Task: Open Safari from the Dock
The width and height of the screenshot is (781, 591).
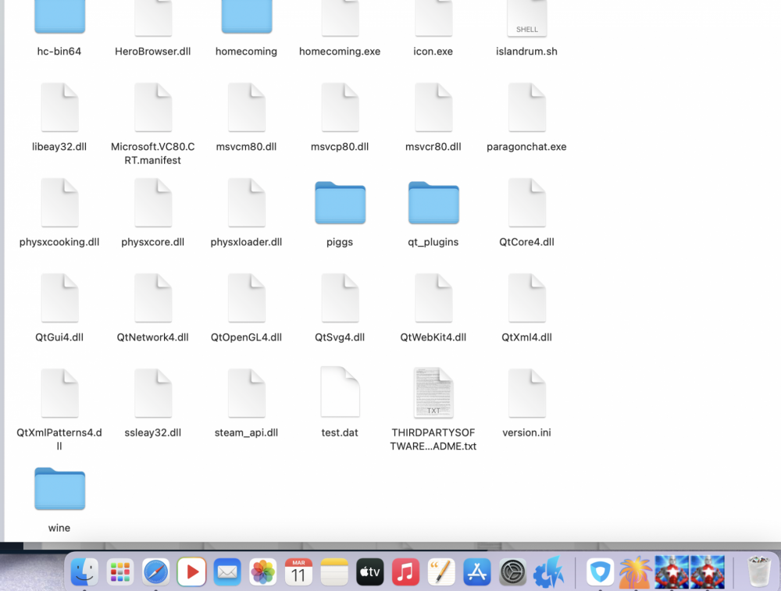Action: [155, 571]
